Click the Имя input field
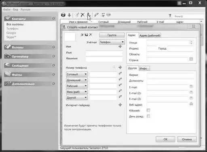The width and height of the screenshot is (207, 152). point(104,53)
